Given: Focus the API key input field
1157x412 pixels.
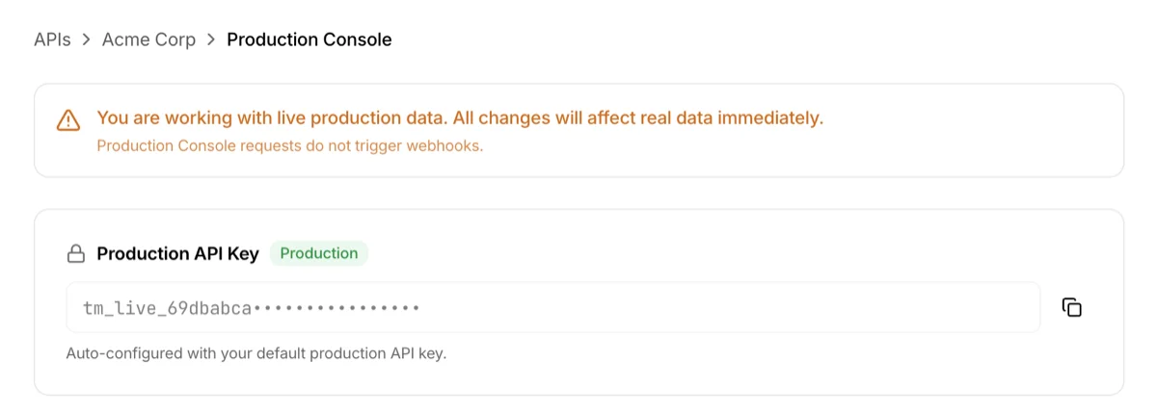Looking at the screenshot, I should [675, 308].
